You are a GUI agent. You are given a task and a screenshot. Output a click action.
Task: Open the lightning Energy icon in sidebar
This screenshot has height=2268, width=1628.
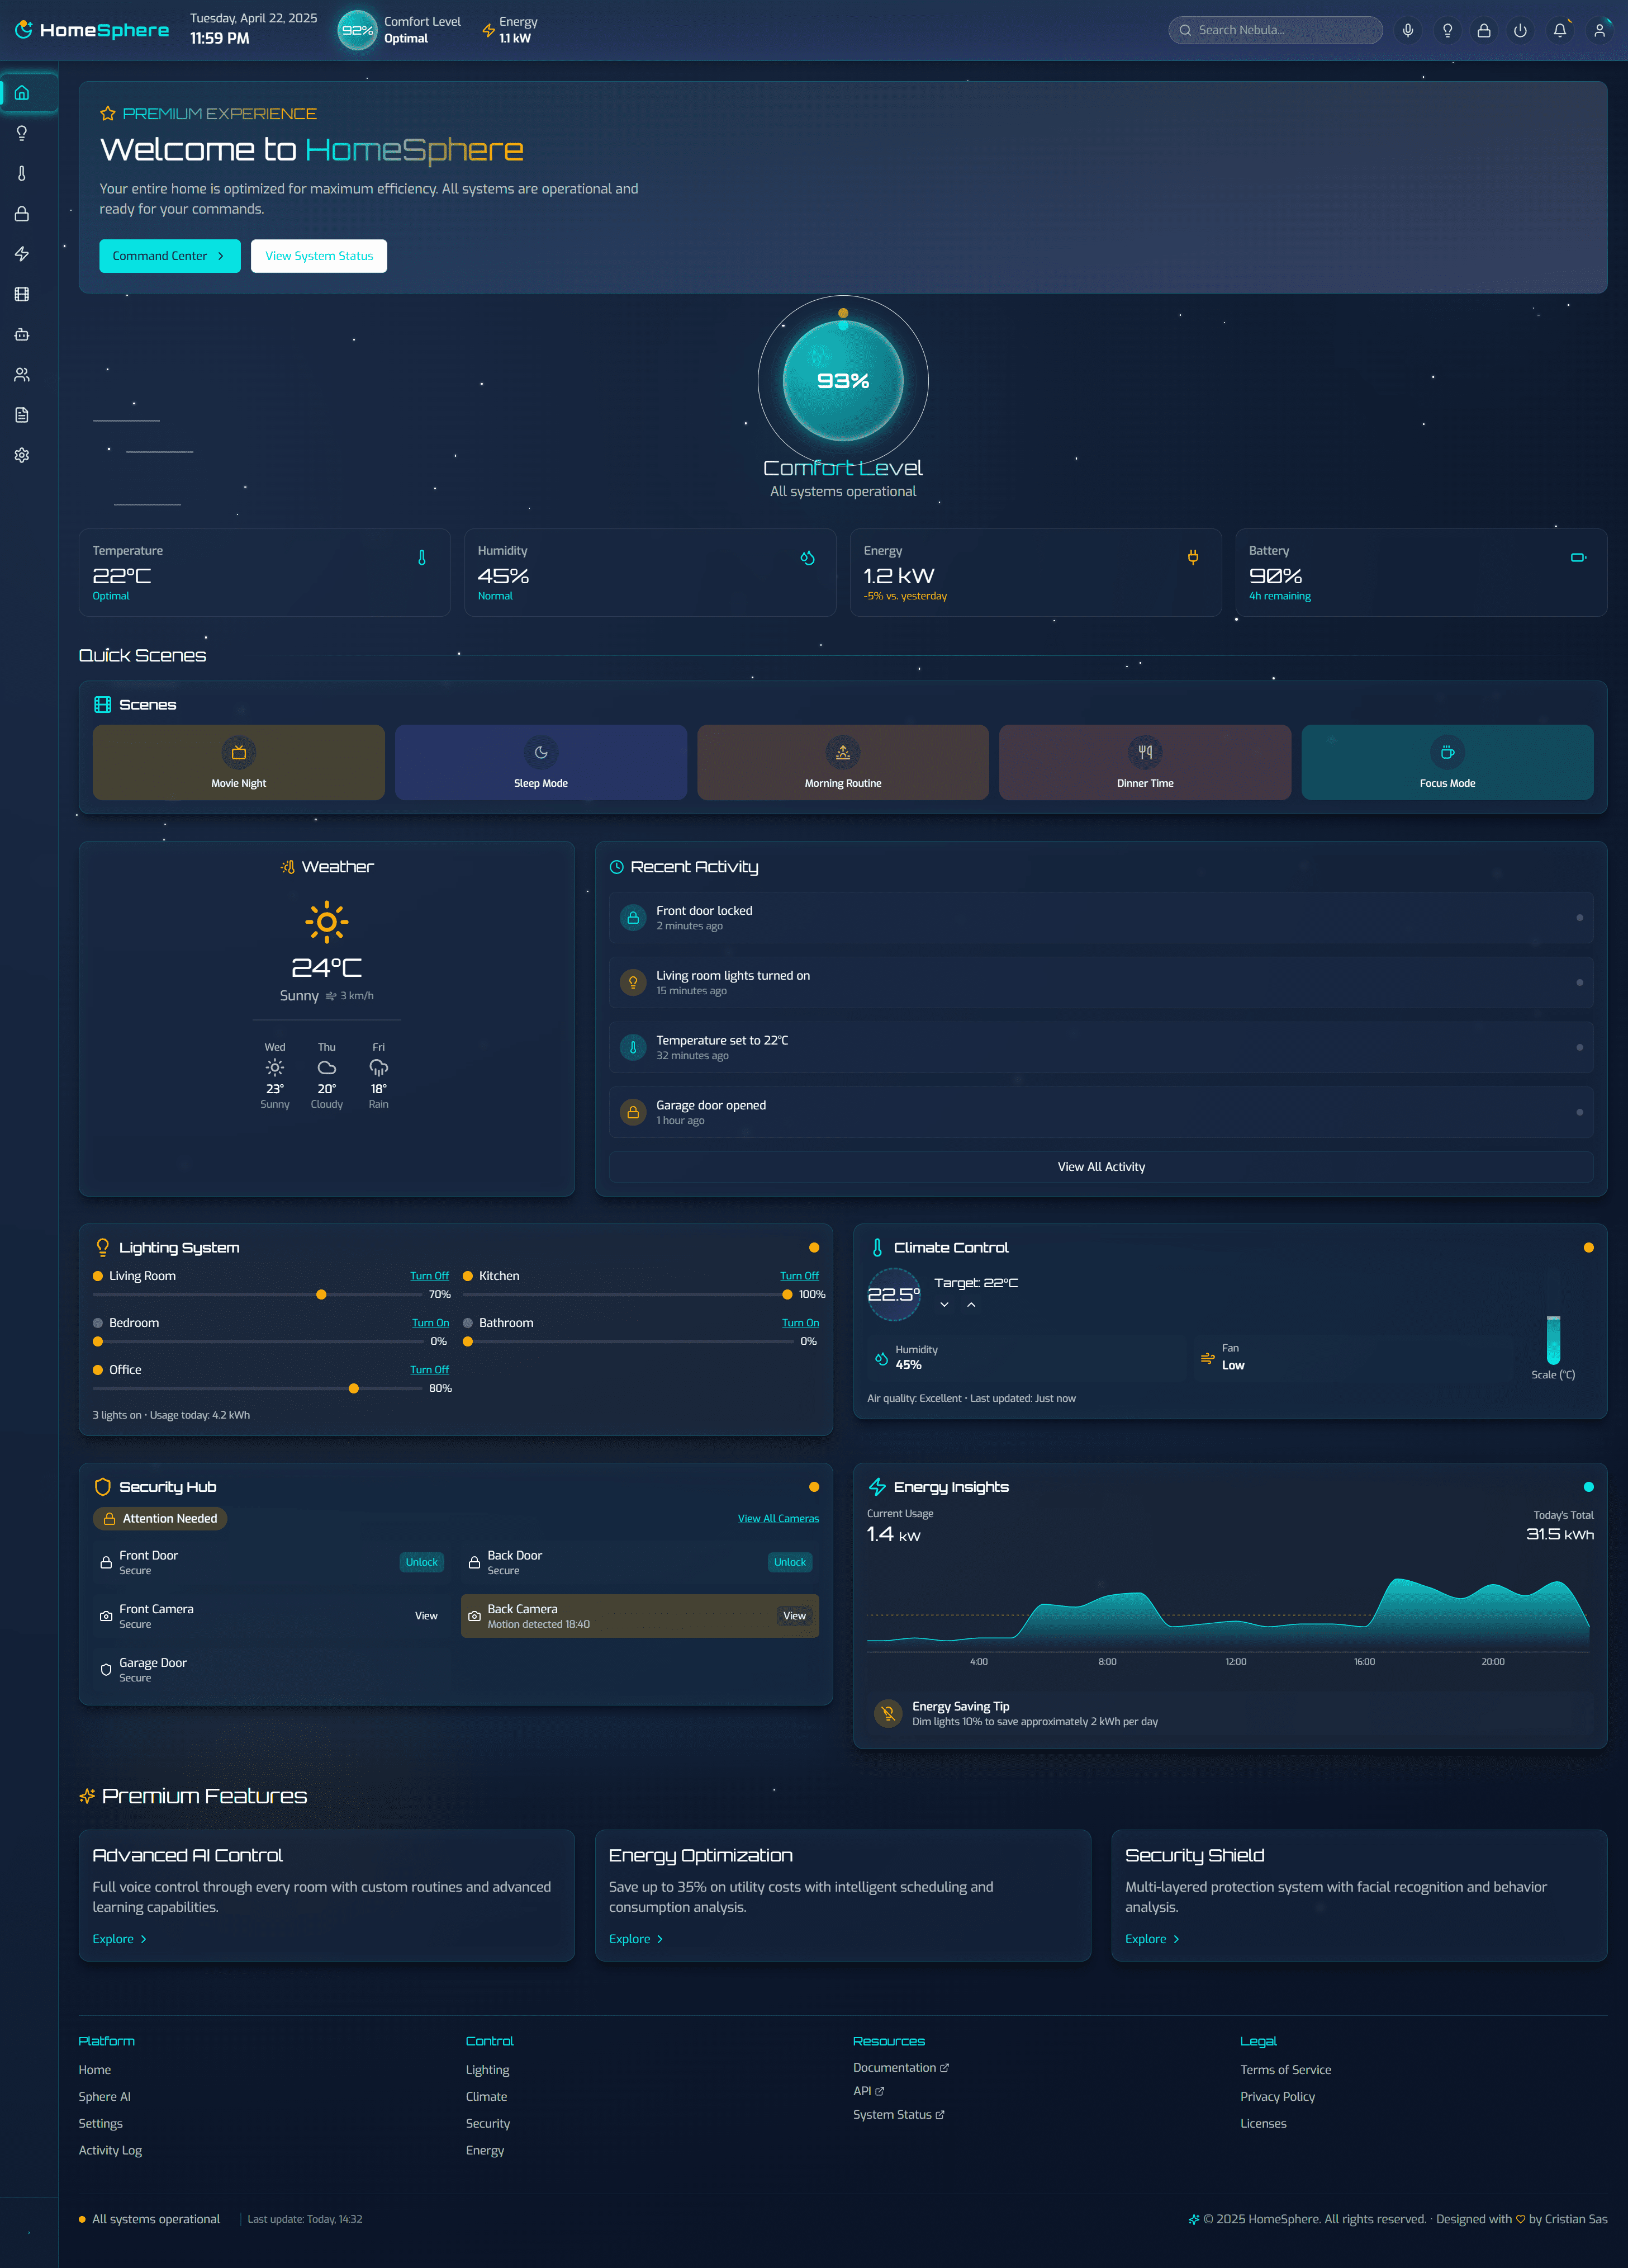tap(22, 254)
